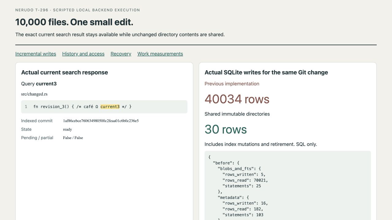The height and width of the screenshot is (220, 392).
Task: Click the 'State' label in the search card
Action: pos(26,129)
